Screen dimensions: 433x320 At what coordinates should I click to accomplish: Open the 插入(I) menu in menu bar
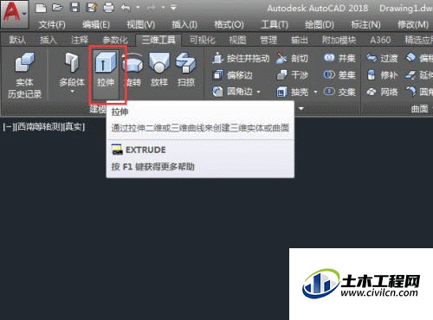[x=184, y=25]
